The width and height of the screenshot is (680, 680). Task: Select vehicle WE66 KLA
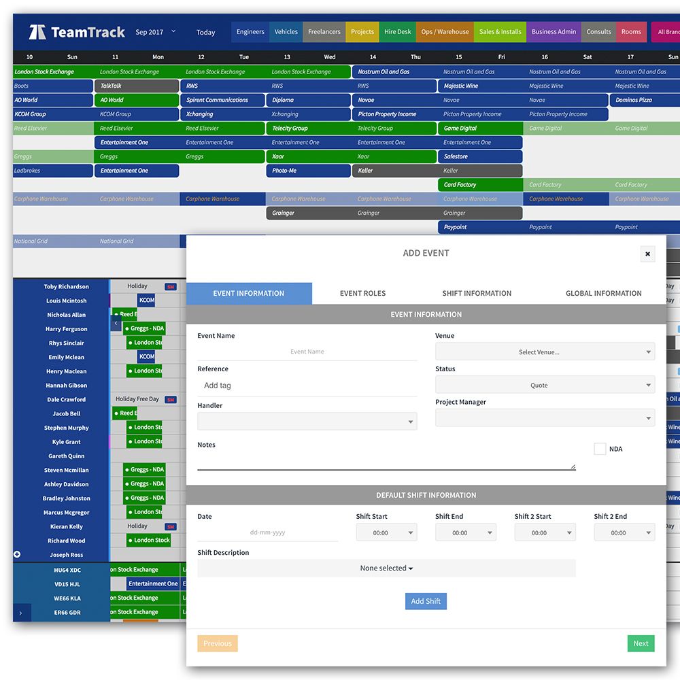[x=67, y=598]
